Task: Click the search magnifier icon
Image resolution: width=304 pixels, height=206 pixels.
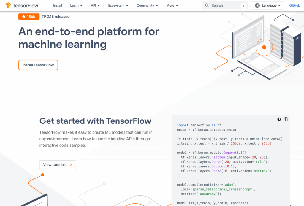Action: pyautogui.click(x=207, y=5)
